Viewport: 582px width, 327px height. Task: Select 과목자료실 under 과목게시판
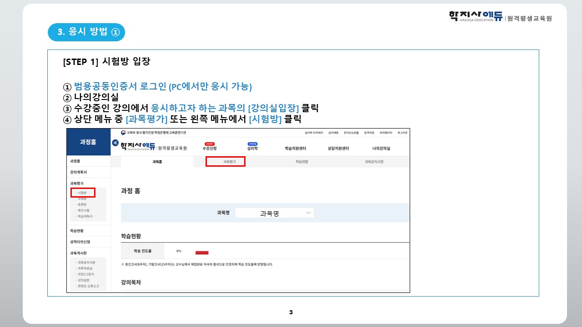click(85, 269)
